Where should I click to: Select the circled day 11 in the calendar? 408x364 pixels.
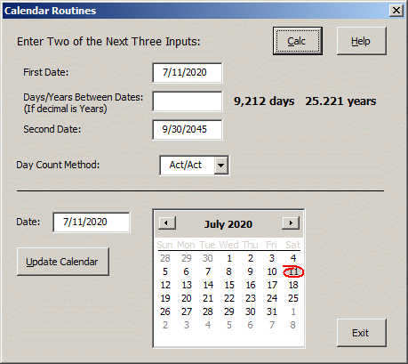pos(293,271)
